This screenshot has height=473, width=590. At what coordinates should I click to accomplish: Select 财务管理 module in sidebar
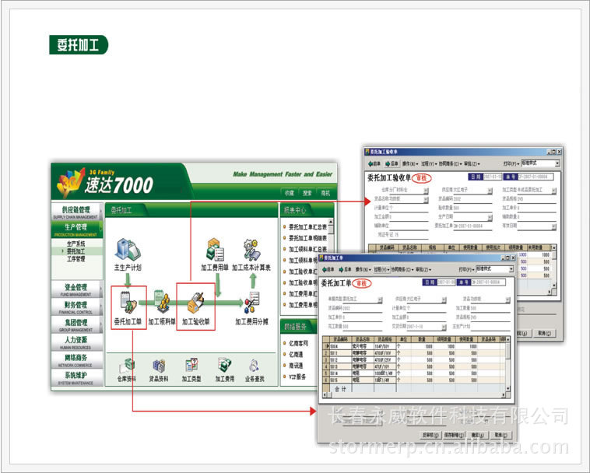pos(76,307)
